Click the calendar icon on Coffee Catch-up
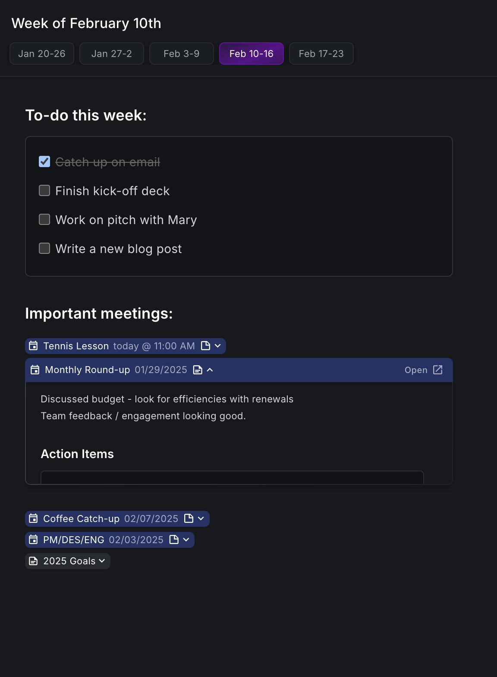Viewport: 497px width, 677px height. coord(34,518)
